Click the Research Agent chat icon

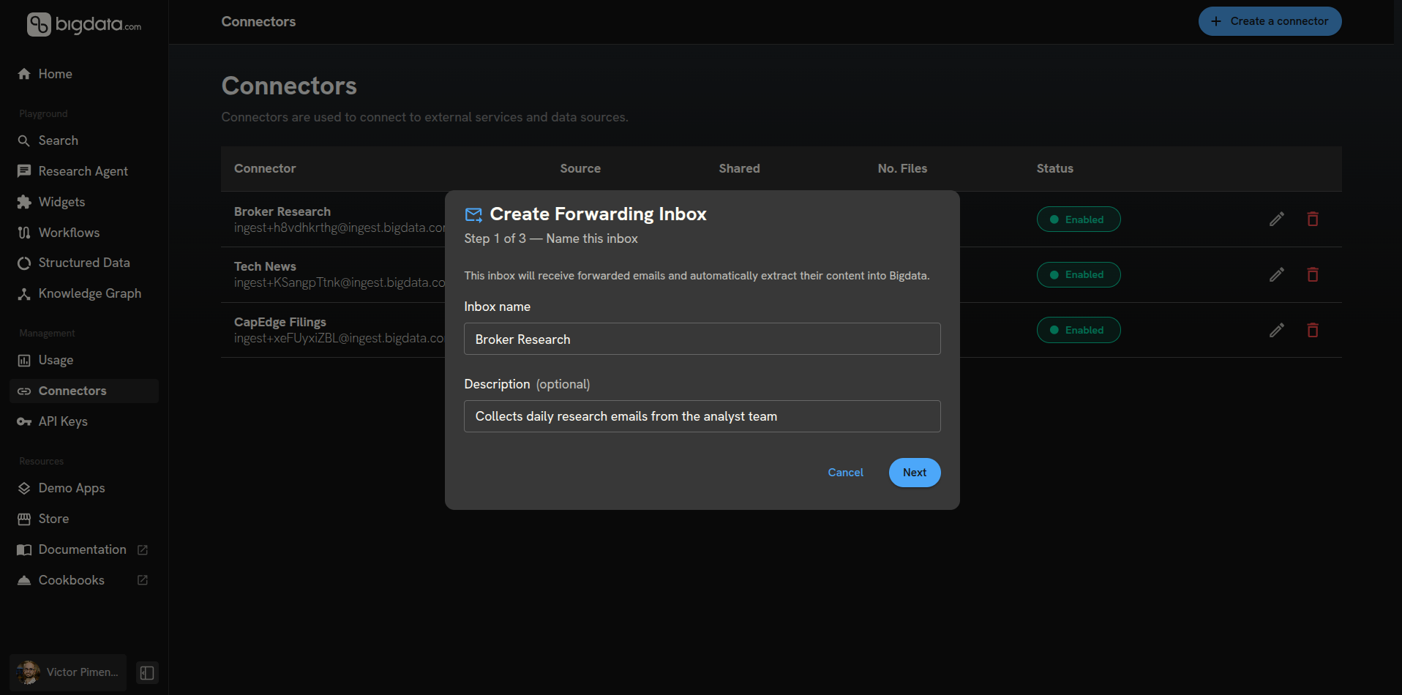[24, 171]
